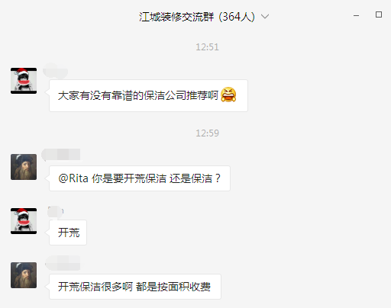
Task: Click blurred sender name above 保洁公司 message
Action: click(x=55, y=71)
